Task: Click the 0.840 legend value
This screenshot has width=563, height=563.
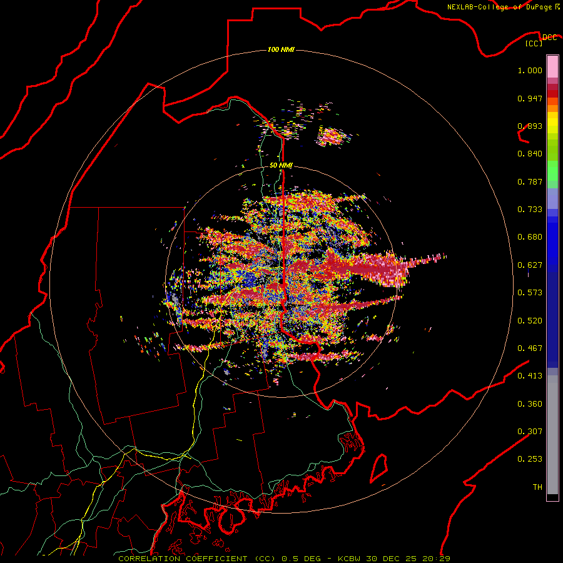Action: point(530,154)
